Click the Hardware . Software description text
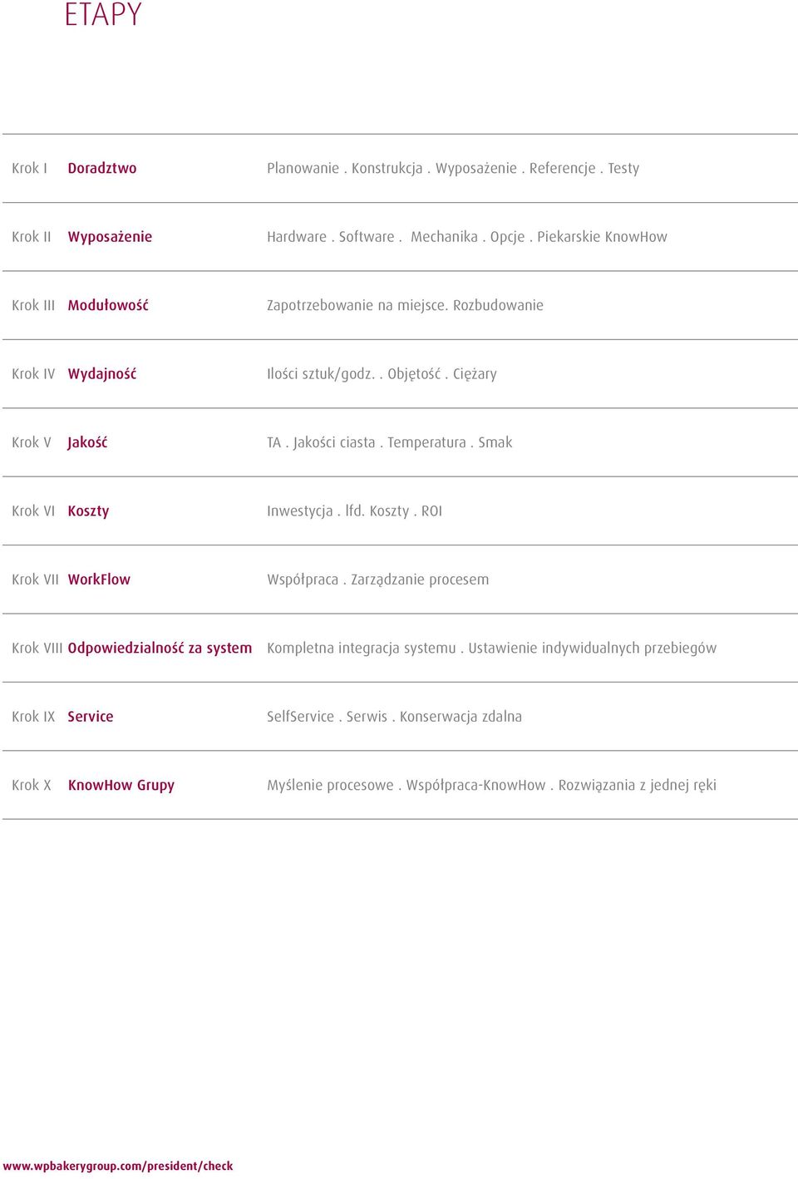The height and width of the screenshot is (1179, 798). coord(467,237)
